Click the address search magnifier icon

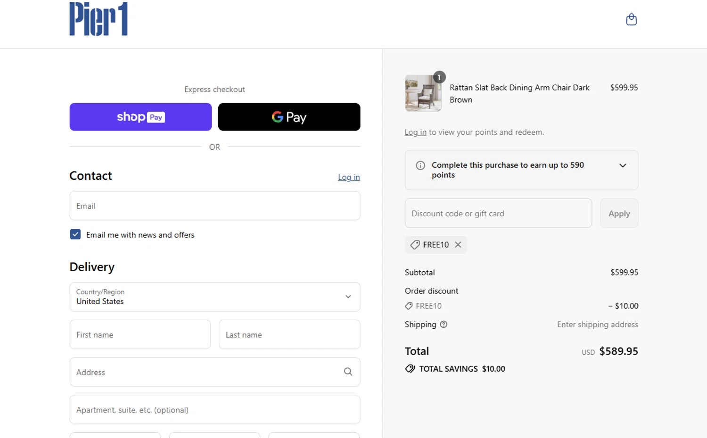348,372
